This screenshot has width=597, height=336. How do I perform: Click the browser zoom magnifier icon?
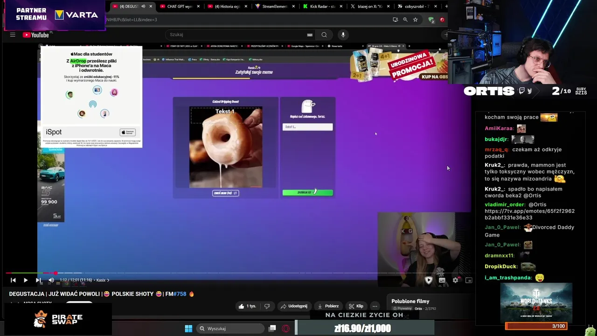pos(405,20)
